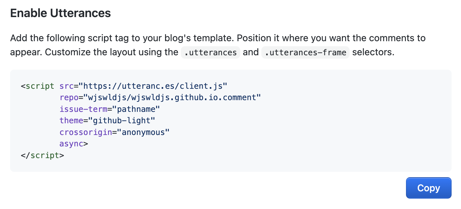Click the async keyword in code
This screenshot has width=461, height=209.
(x=71, y=144)
